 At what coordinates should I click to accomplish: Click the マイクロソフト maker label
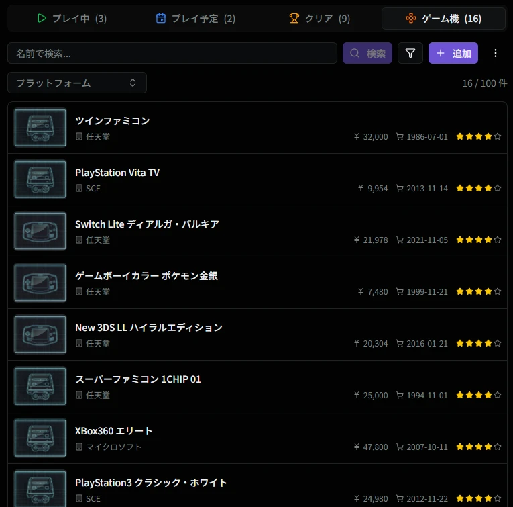[113, 447]
